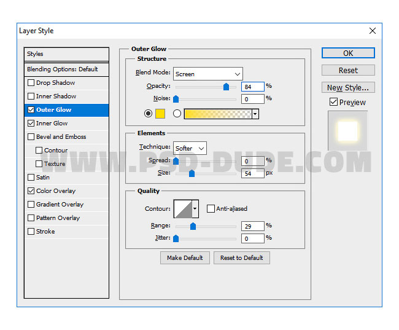
Task: Toggle the Preview checkbox
Action: tap(333, 102)
